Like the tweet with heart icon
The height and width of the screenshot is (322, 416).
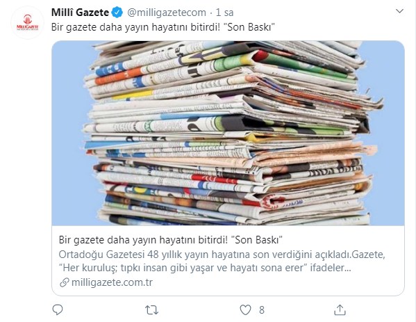245,309
